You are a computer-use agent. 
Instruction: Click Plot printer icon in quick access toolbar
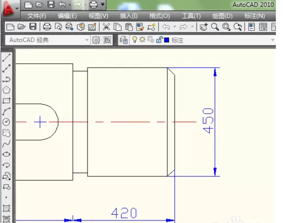(x=94, y=4)
